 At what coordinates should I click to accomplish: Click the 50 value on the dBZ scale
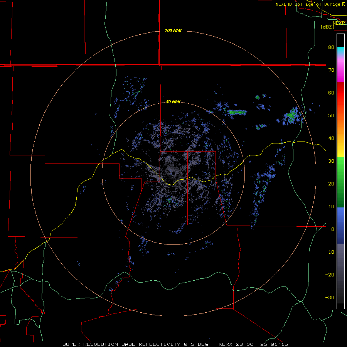(331, 116)
